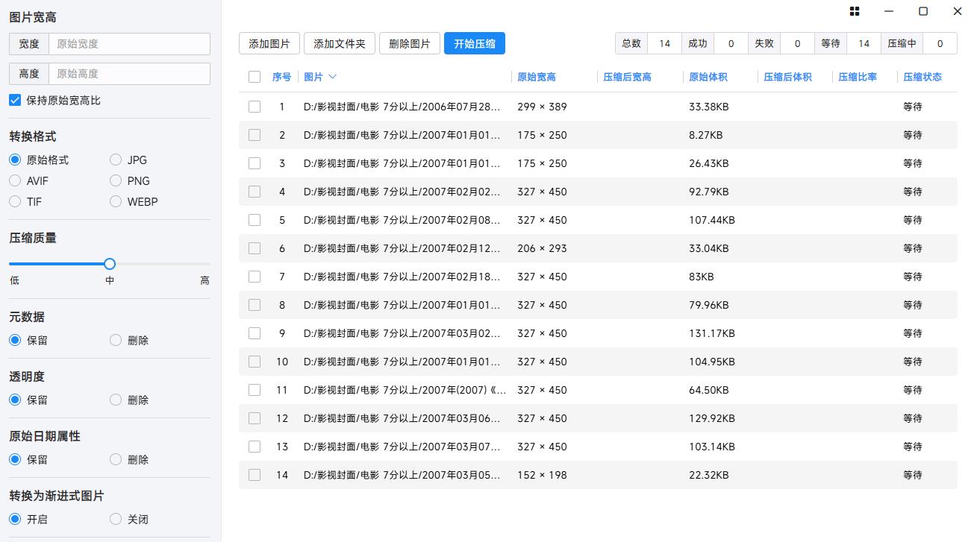Screen dimensions: 974x542
Task: Click the 压缩后体积 column header
Action: tap(787, 77)
